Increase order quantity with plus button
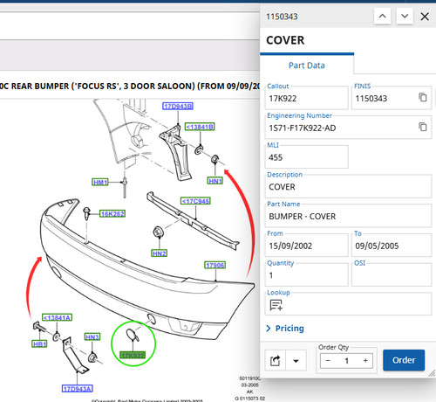The width and height of the screenshot is (436, 402). (x=365, y=361)
